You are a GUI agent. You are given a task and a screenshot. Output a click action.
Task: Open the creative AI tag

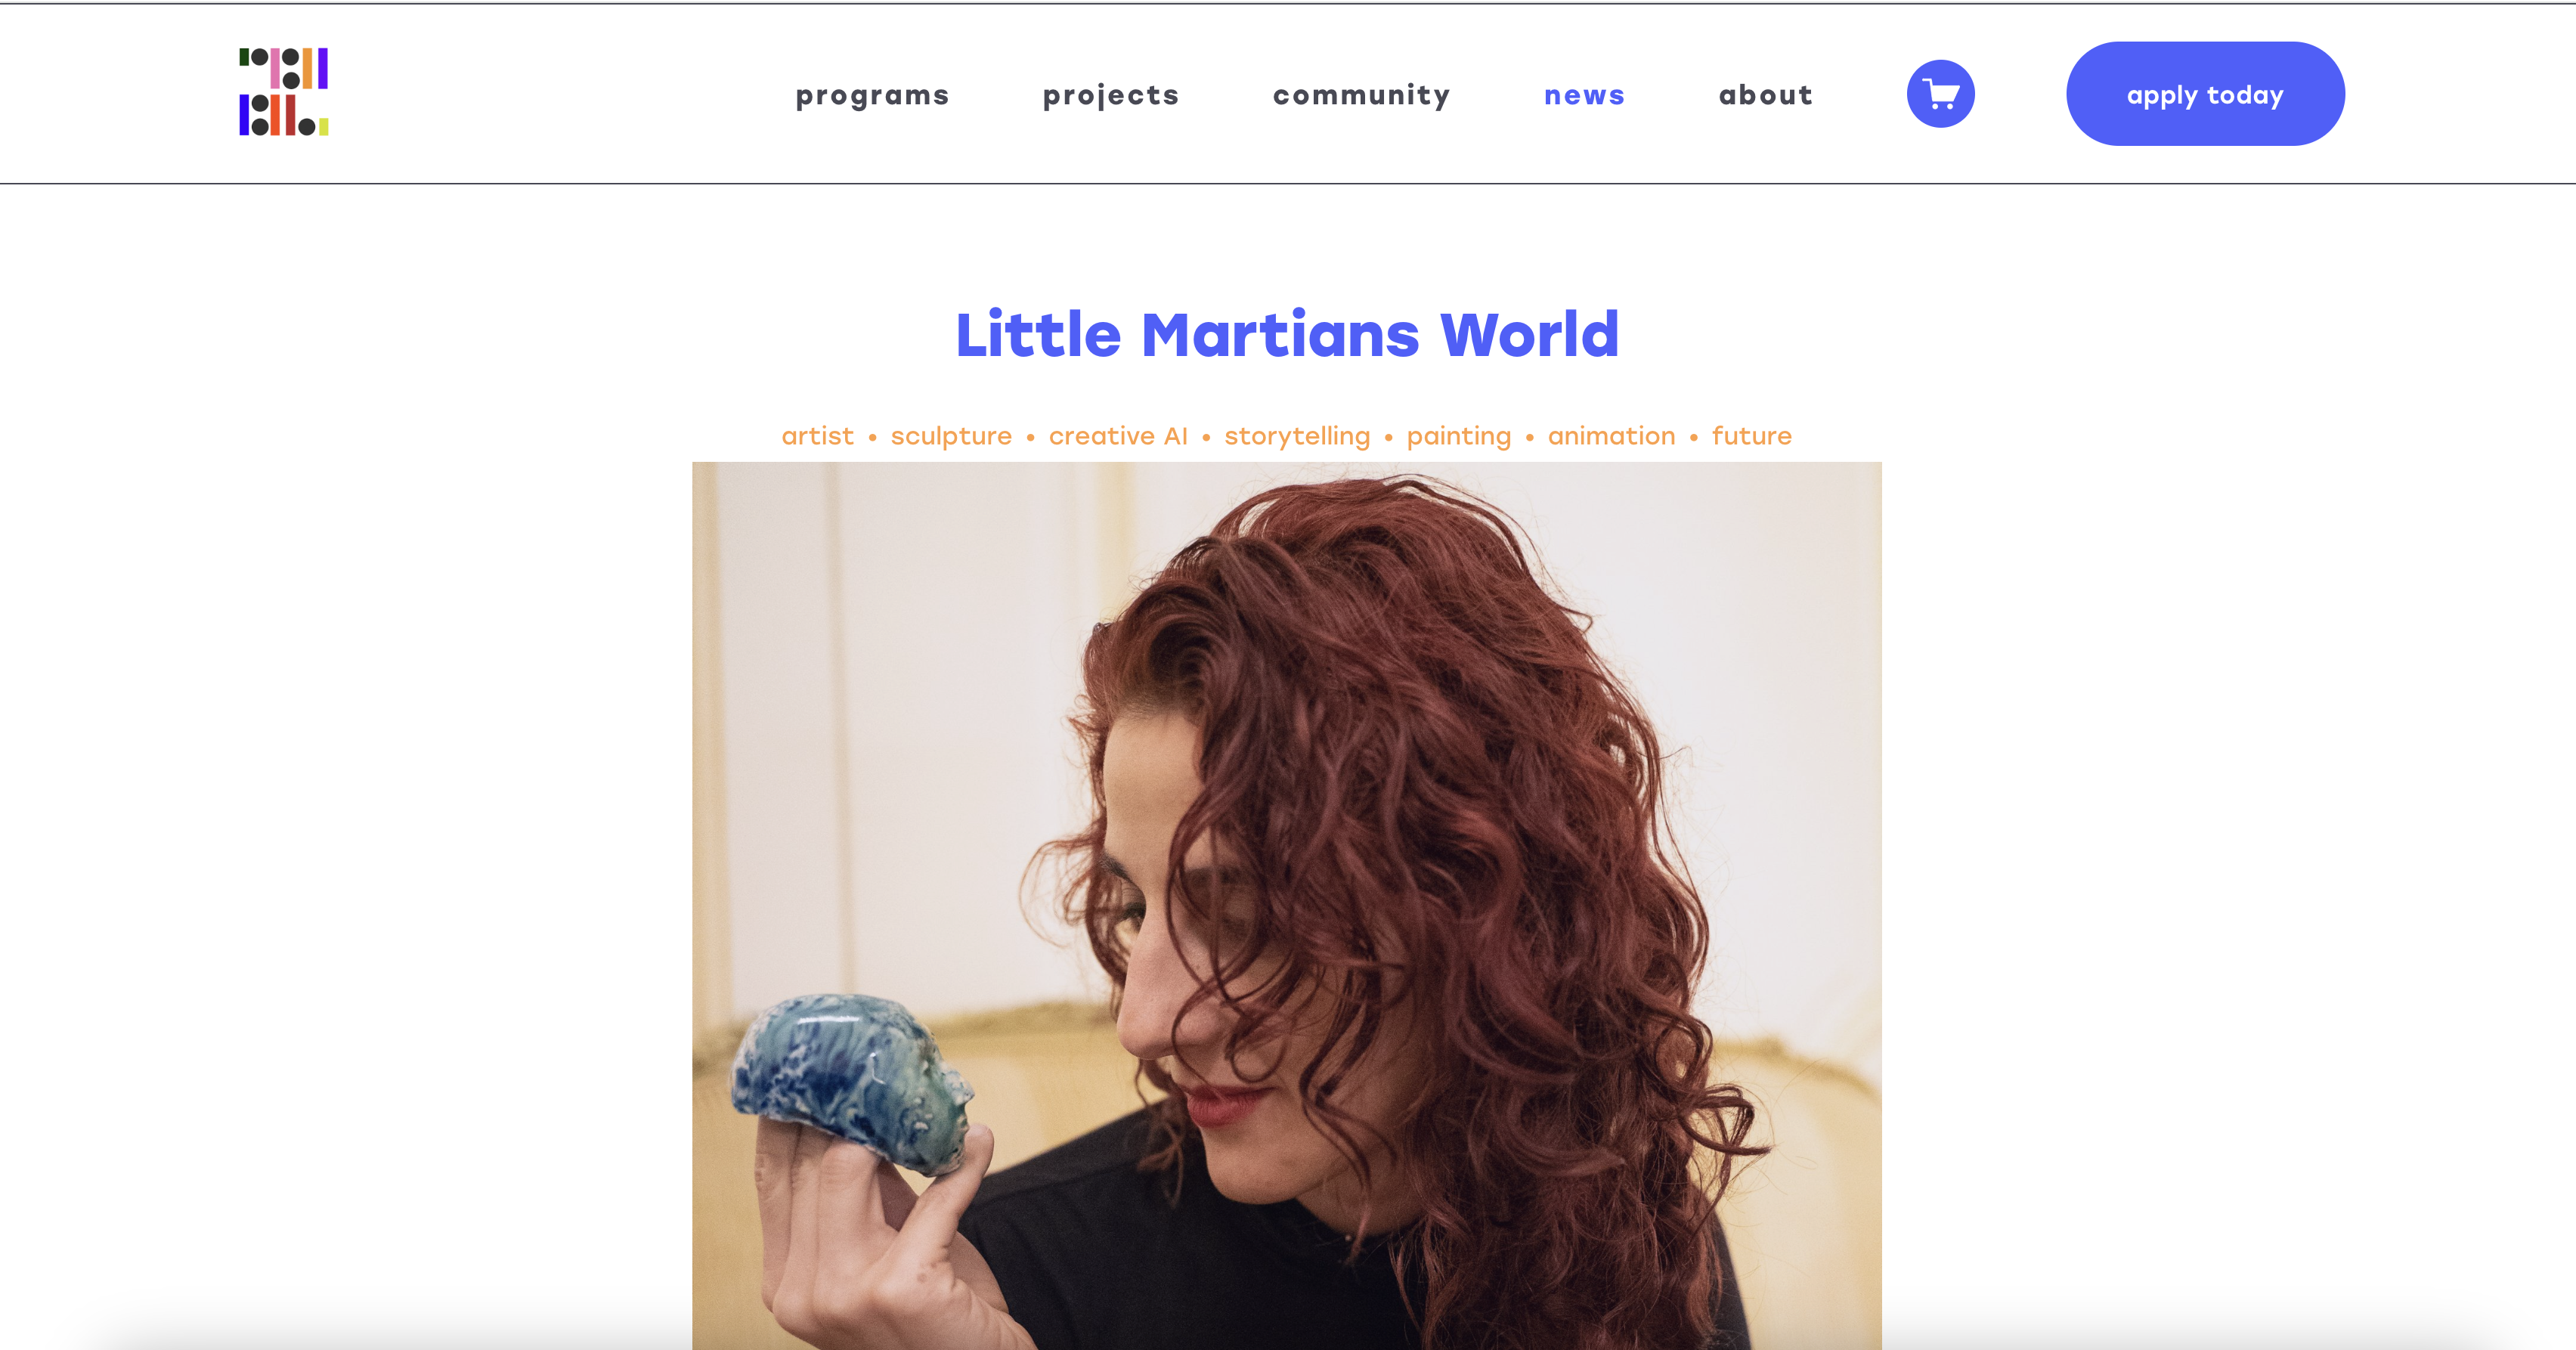point(1118,436)
